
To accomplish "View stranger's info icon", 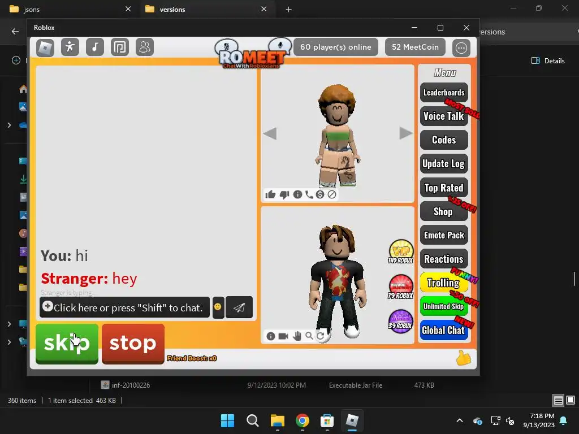I will (297, 194).
